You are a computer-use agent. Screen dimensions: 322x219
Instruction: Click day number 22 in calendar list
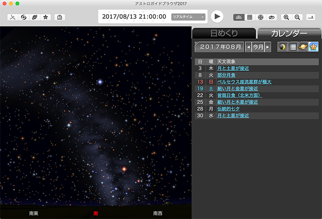200,95
